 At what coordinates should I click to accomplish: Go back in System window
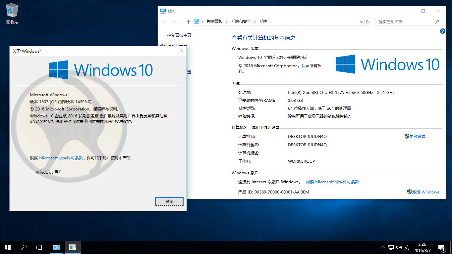pyautogui.click(x=164, y=21)
